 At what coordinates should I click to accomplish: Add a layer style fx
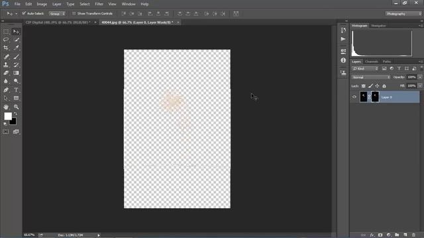[x=372, y=235]
